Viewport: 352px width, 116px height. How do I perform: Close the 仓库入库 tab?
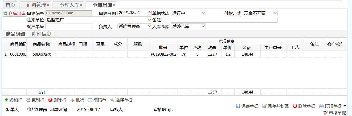81,5
